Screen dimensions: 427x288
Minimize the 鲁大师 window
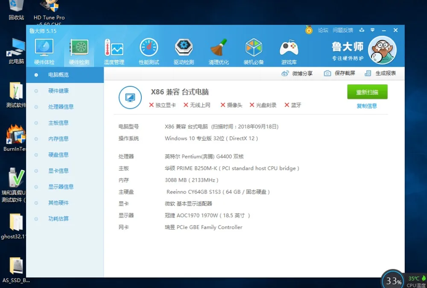coord(384,30)
